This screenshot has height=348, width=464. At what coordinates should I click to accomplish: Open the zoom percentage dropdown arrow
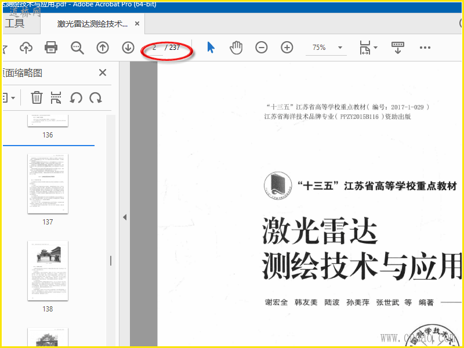(340, 48)
